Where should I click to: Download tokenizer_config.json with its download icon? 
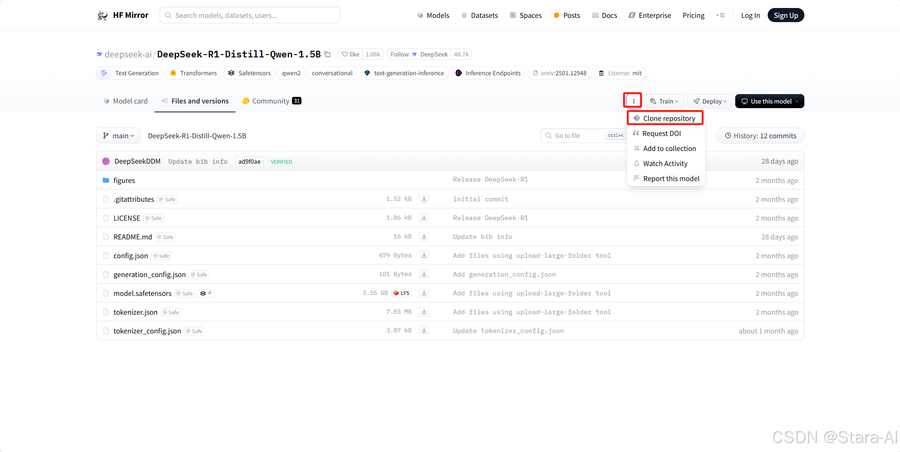tap(424, 331)
